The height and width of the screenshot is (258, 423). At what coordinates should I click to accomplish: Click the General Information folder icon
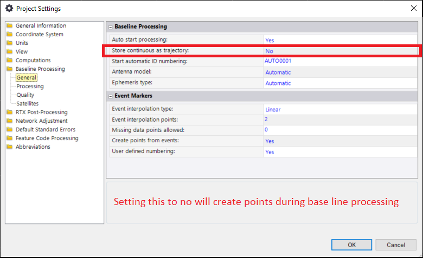(x=9, y=26)
